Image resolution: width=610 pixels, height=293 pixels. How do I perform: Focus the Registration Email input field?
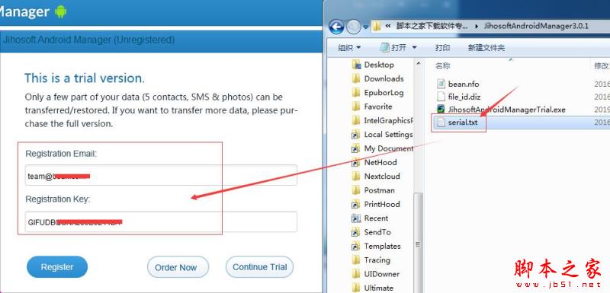click(x=161, y=175)
